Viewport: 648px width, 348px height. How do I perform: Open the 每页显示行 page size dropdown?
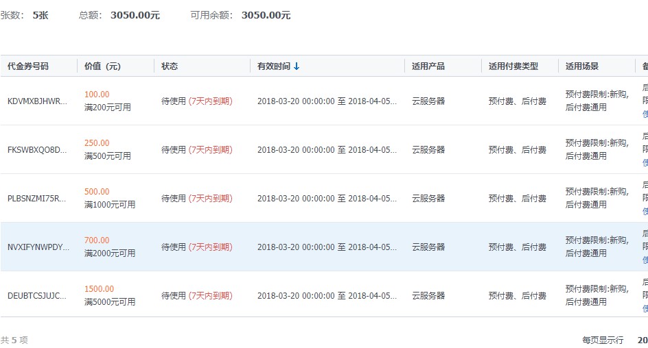click(642, 340)
